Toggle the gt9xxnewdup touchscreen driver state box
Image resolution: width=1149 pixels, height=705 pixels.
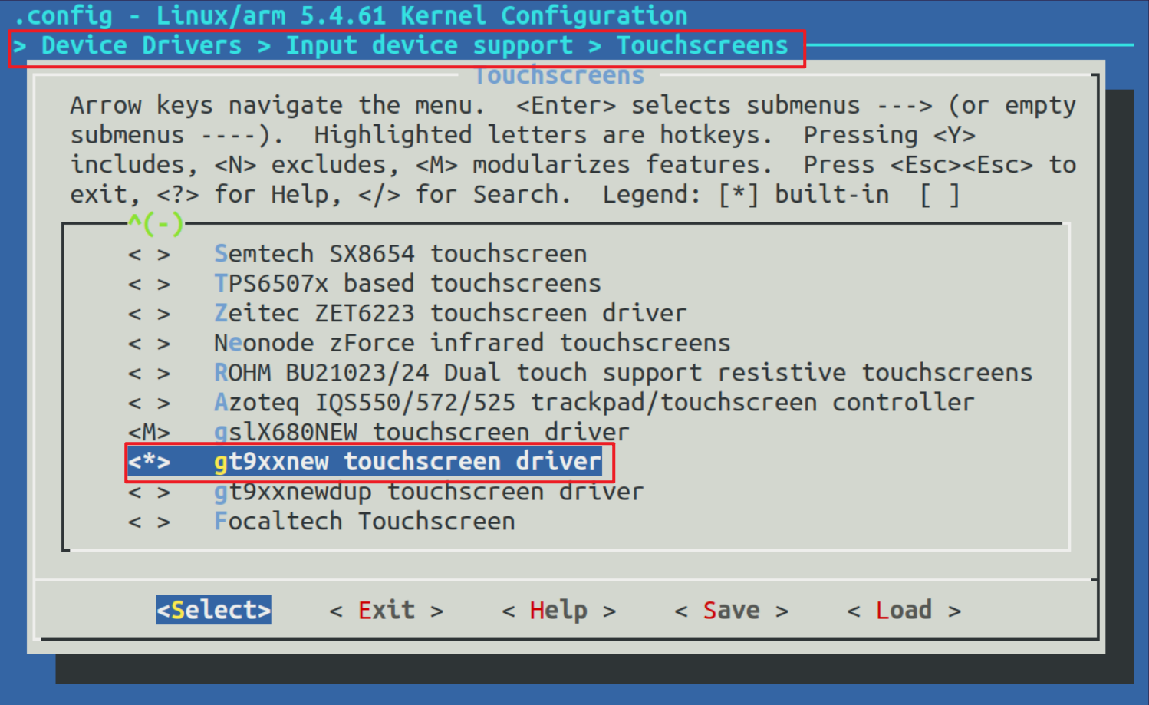point(149,492)
